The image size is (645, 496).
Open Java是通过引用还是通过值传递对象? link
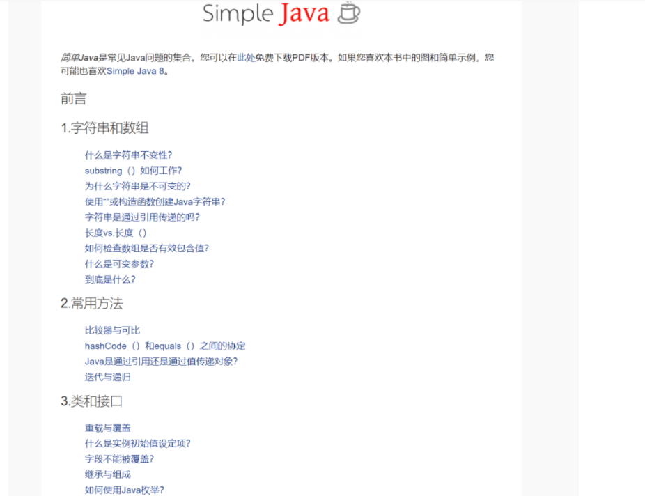(x=162, y=362)
